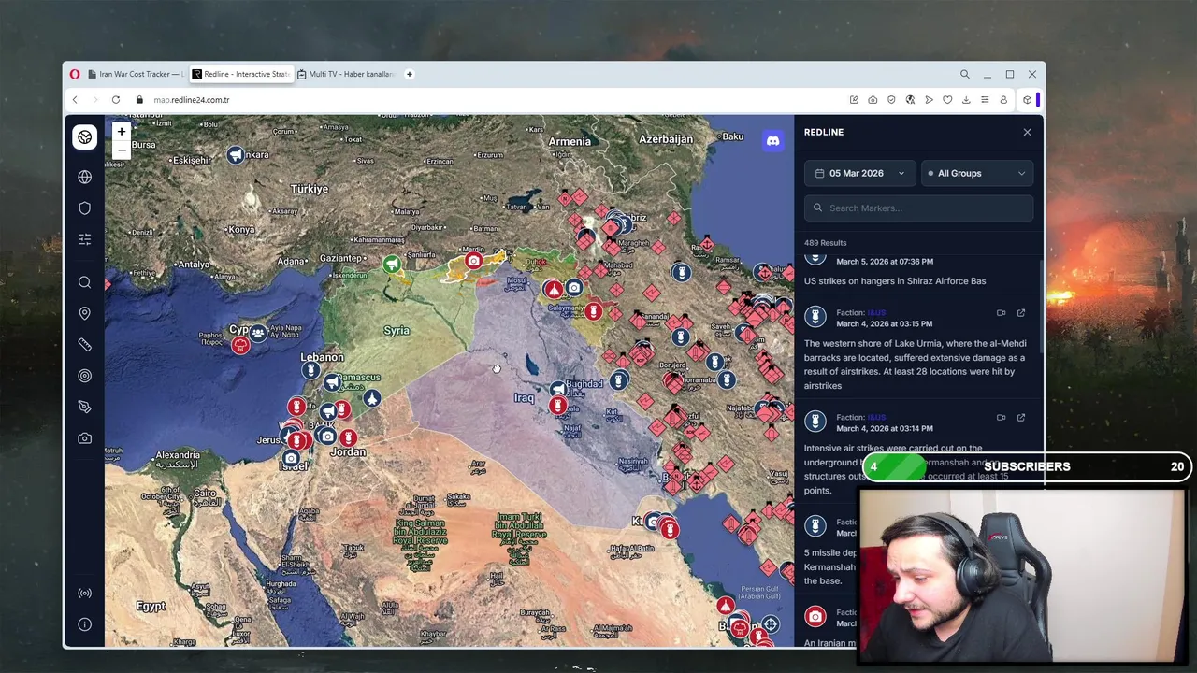Select the range target circle tool

[84, 376]
